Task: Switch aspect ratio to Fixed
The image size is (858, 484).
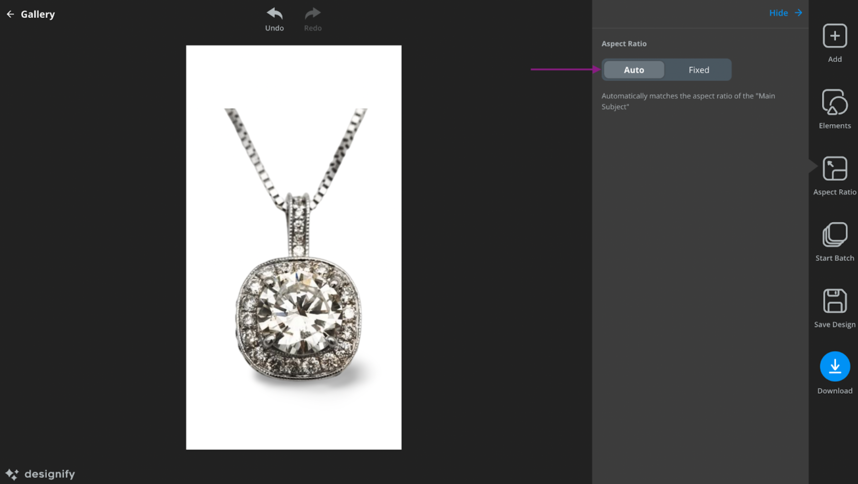Action: pos(699,70)
